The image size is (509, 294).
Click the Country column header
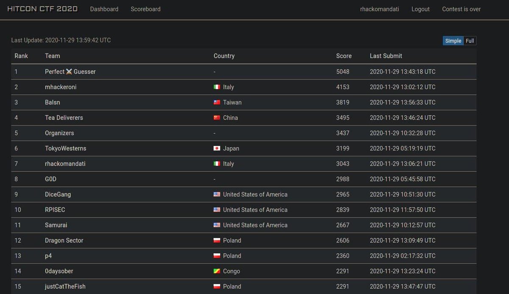[x=224, y=56]
